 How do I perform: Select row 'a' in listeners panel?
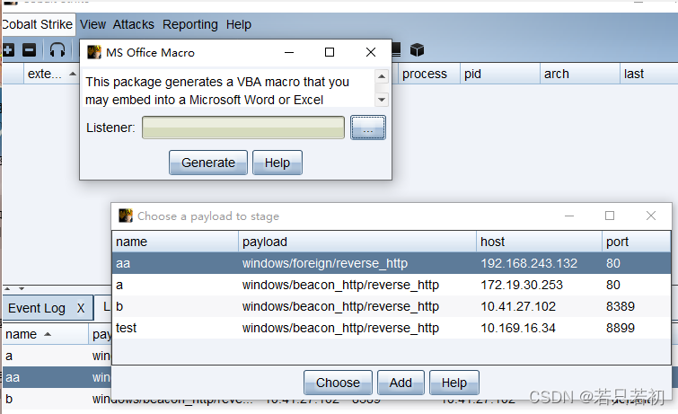point(57,356)
